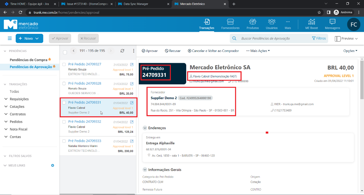
Task: Open the Novo dropdown button
Action: 29,38
